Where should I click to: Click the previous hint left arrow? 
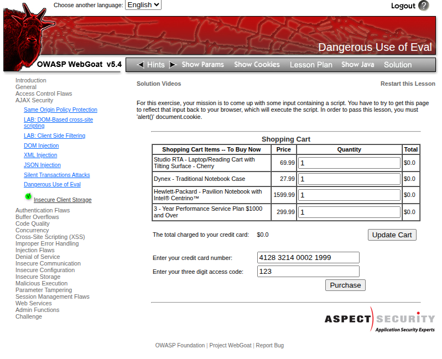[x=141, y=65]
